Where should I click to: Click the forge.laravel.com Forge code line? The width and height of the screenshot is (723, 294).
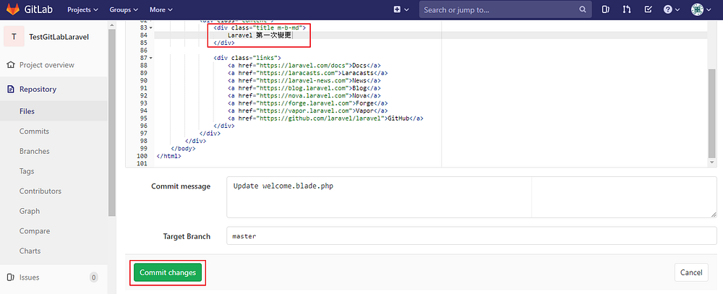coord(308,103)
